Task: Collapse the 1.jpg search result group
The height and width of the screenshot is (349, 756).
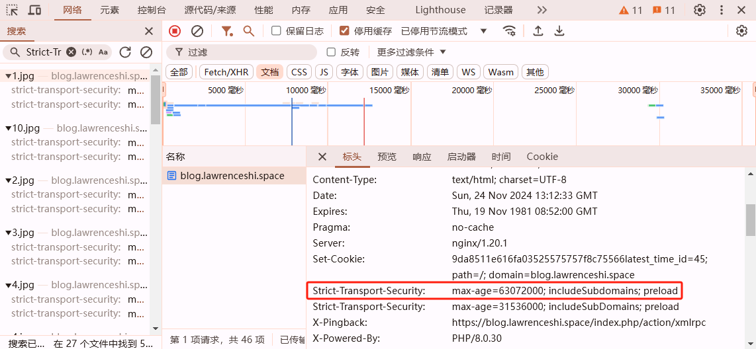Action: [x=8, y=75]
